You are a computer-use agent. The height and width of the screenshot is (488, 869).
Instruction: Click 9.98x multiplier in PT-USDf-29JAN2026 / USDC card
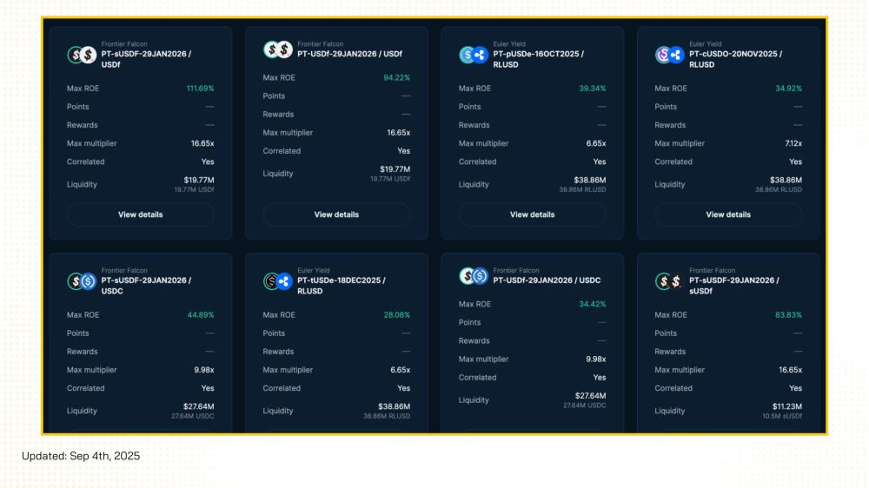(x=596, y=359)
